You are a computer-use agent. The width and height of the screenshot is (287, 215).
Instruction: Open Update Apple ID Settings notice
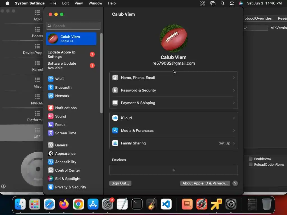click(x=71, y=55)
